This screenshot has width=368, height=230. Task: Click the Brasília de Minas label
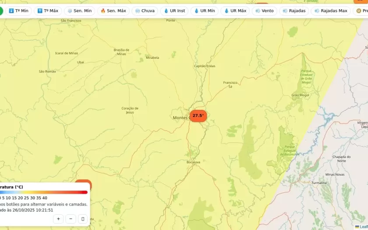(121, 52)
